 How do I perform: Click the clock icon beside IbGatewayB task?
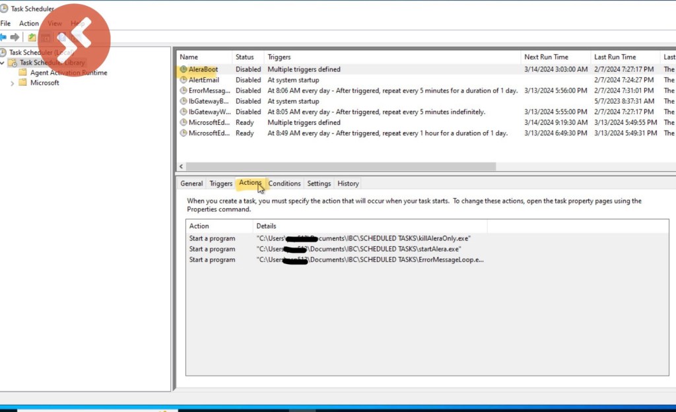coord(183,101)
